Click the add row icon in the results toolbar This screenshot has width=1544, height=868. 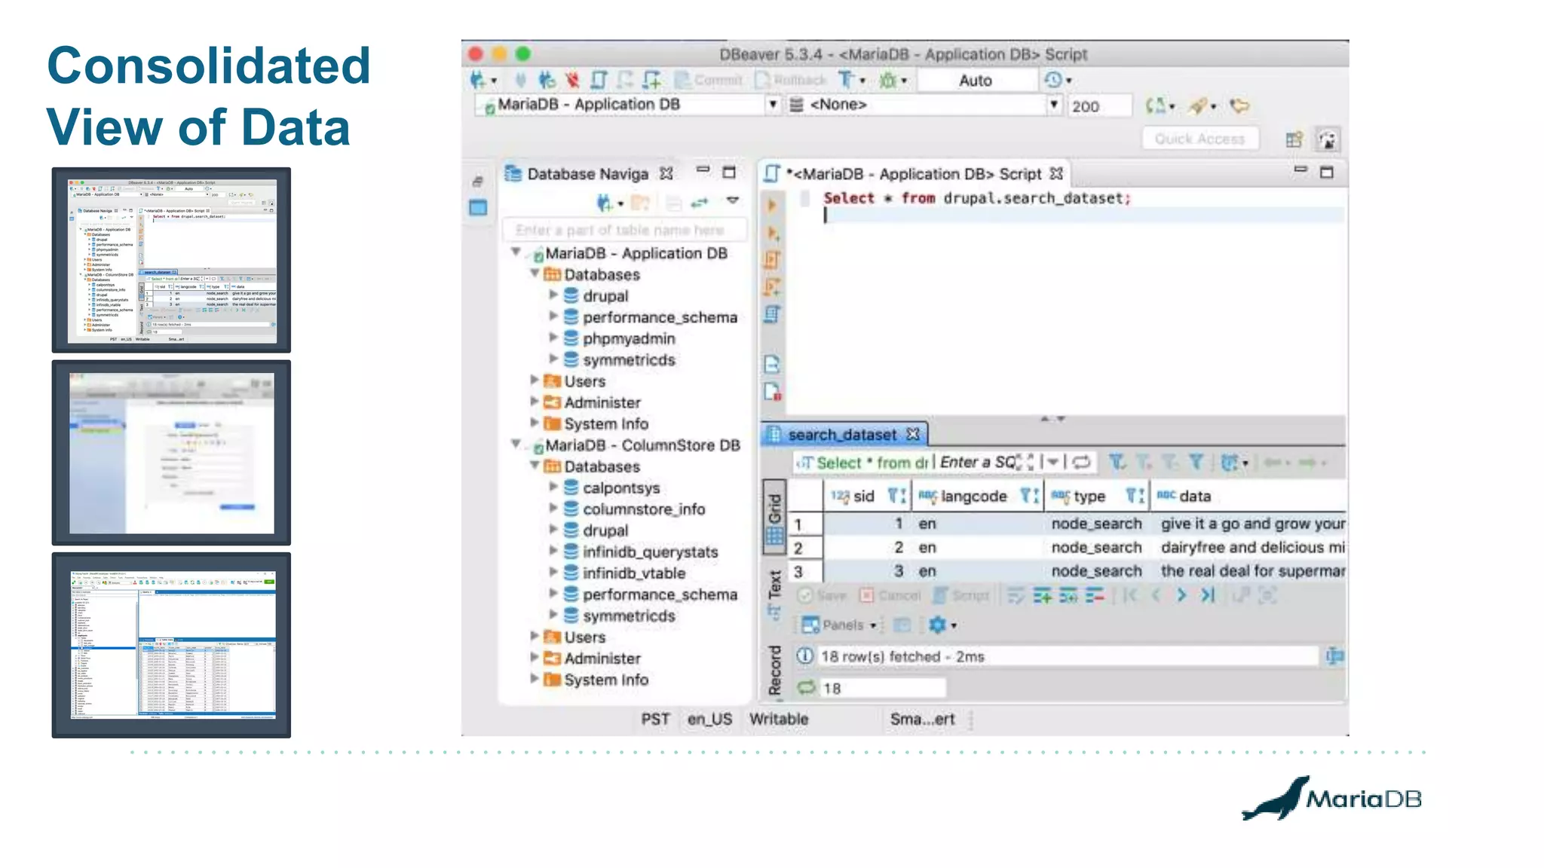(x=1043, y=596)
